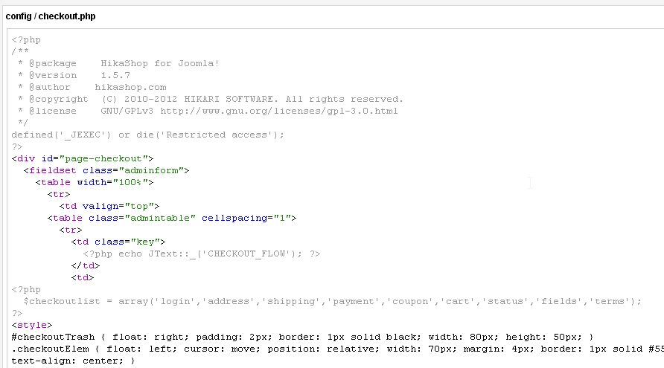Click the div id="page-checkout" line
Viewport: 664px width, 368px height.
(x=83, y=158)
